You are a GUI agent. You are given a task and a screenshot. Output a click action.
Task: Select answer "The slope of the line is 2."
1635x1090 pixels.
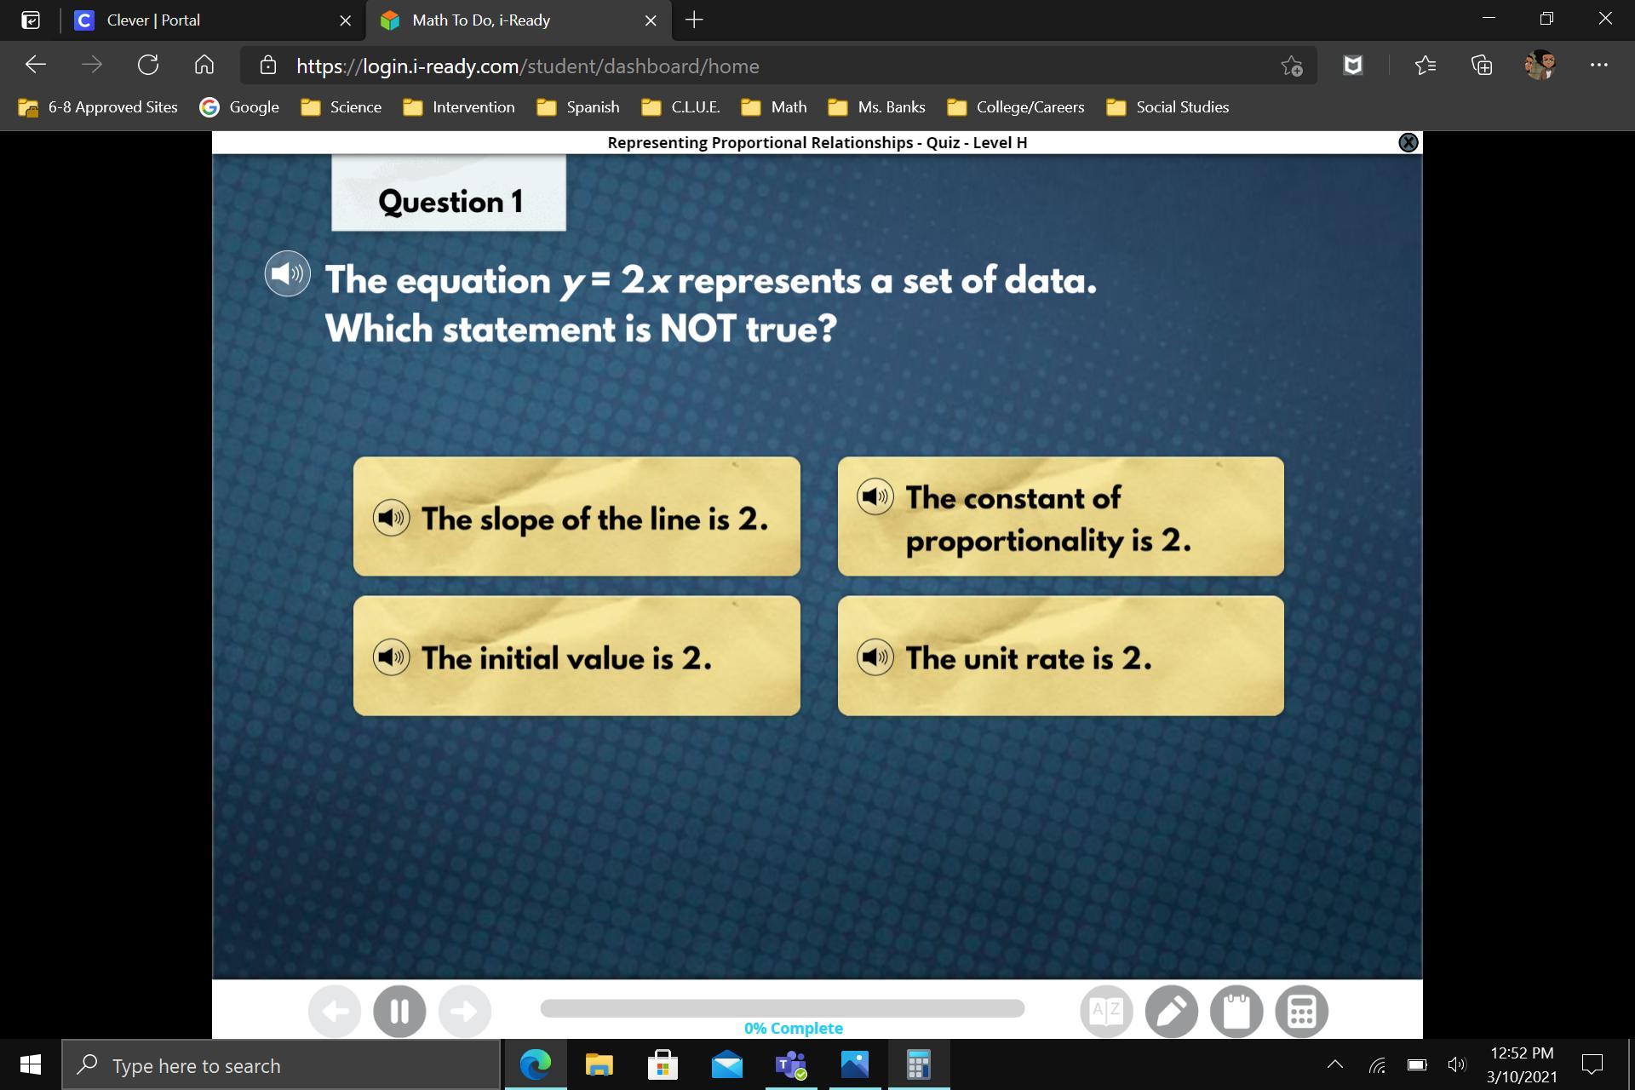coord(577,517)
